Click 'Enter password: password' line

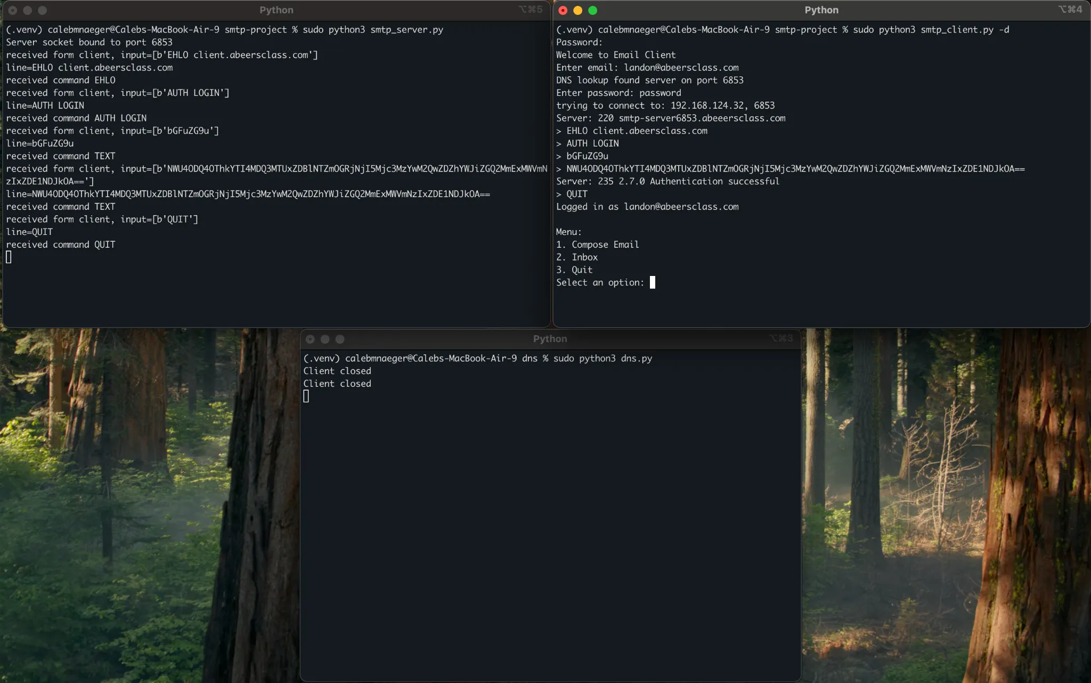pos(618,93)
